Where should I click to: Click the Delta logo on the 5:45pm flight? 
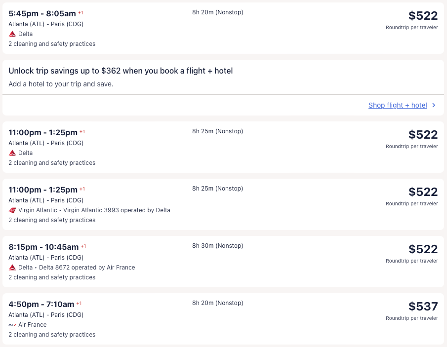[12, 34]
